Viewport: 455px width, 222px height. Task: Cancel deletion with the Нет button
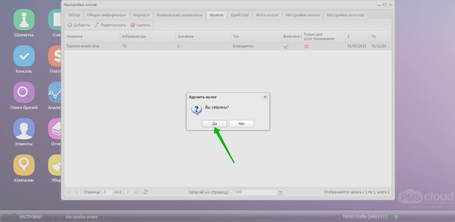click(x=242, y=124)
